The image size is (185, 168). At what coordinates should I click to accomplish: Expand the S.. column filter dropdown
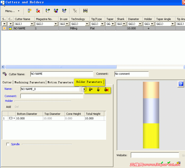point(4,24)
